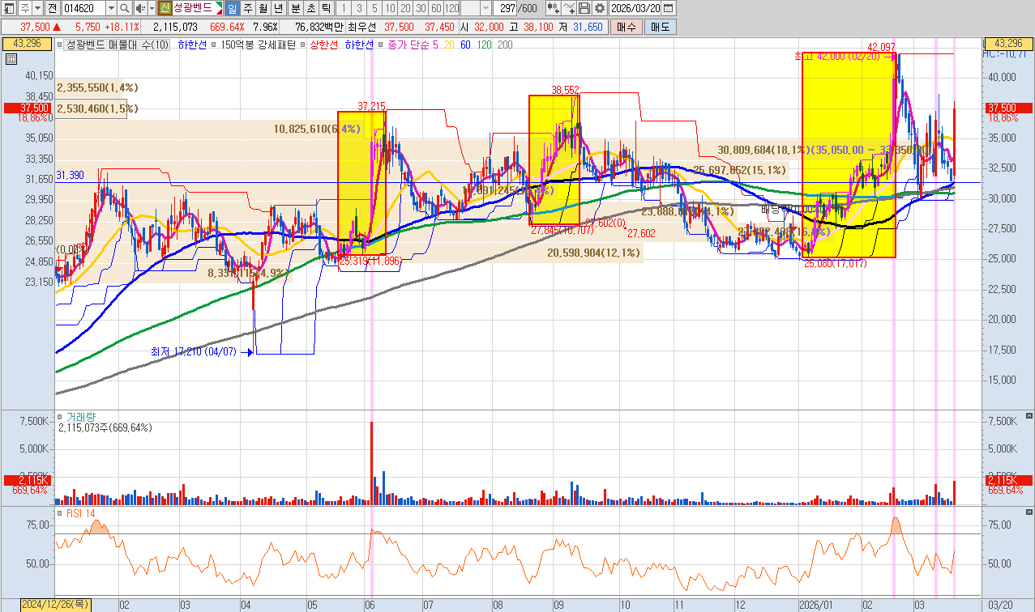Screen dimensions: 1035x612
Task: Click the 38,552 peak price label
Action: pyautogui.click(x=565, y=90)
